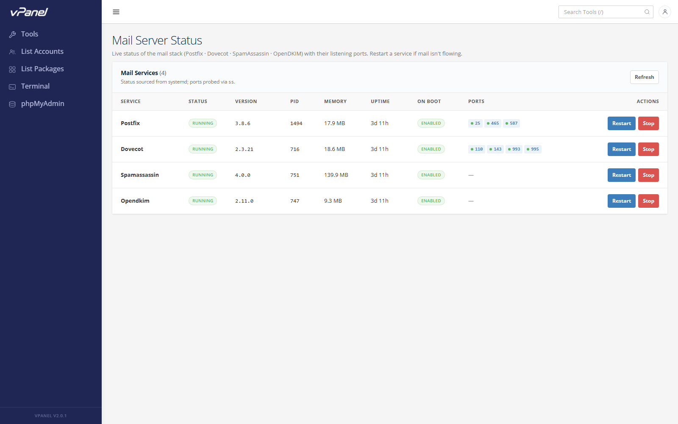Viewport: 678px width, 424px height.
Task: Restart the Dovecot service
Action: click(621, 149)
